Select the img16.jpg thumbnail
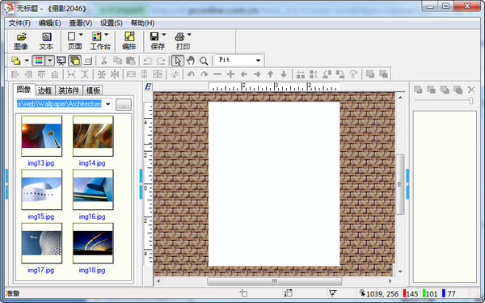The image size is (485, 303). [93, 190]
